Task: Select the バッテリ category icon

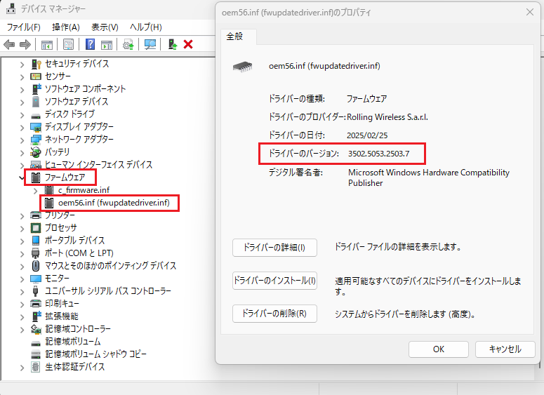Action: point(36,152)
